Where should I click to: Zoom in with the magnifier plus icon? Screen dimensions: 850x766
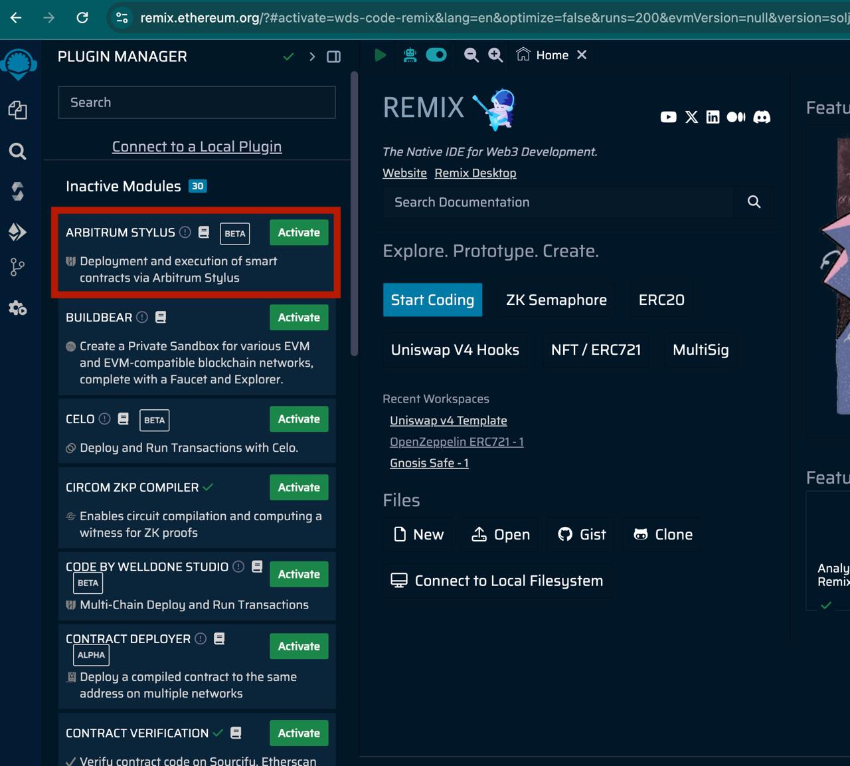(495, 55)
